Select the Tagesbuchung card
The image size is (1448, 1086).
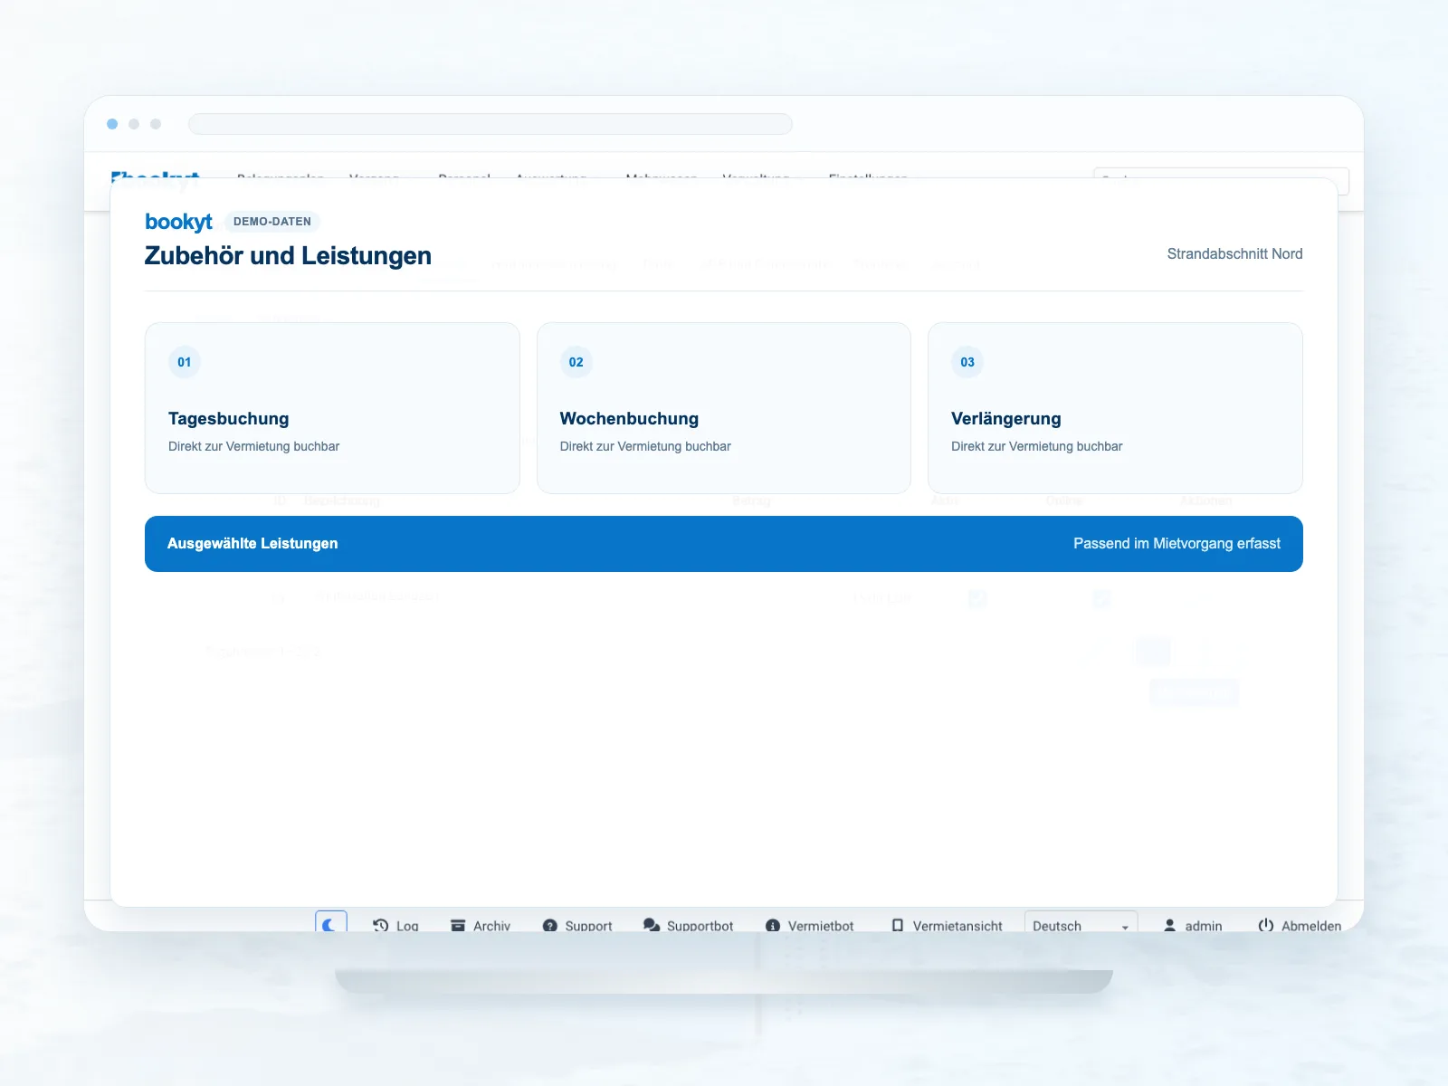pos(332,408)
